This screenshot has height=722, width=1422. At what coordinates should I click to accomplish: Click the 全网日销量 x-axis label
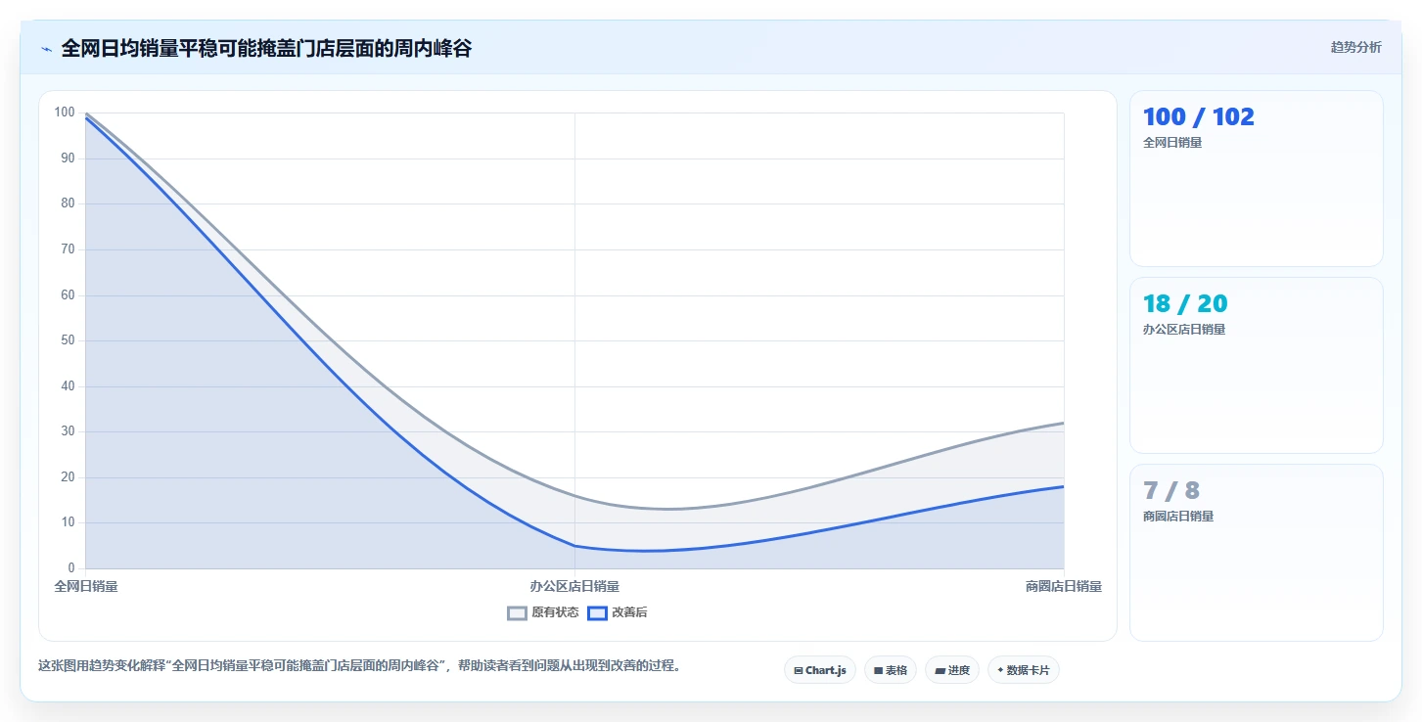coord(86,586)
